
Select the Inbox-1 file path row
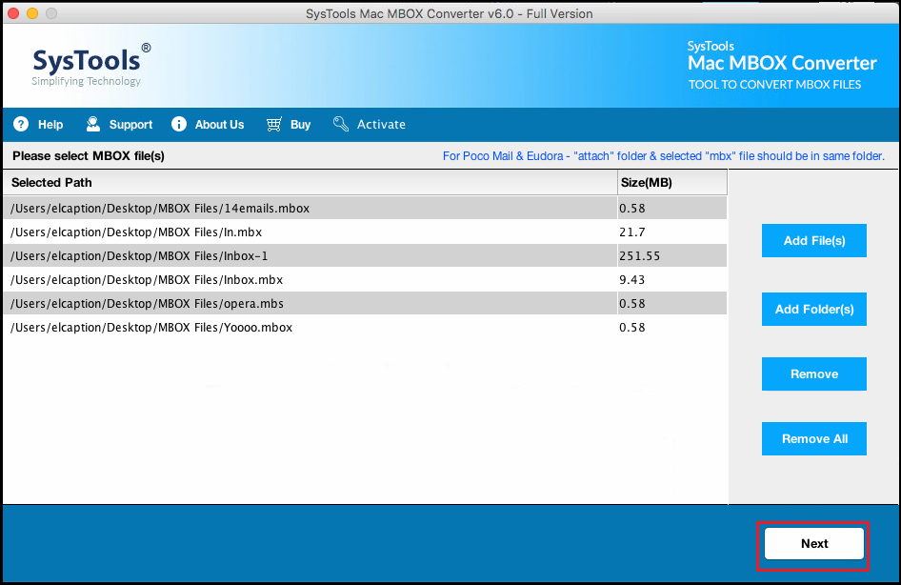coord(365,255)
